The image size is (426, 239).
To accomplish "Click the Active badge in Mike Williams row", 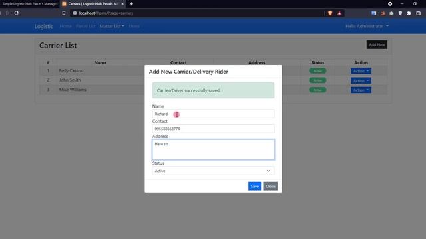I will pyautogui.click(x=318, y=90).
